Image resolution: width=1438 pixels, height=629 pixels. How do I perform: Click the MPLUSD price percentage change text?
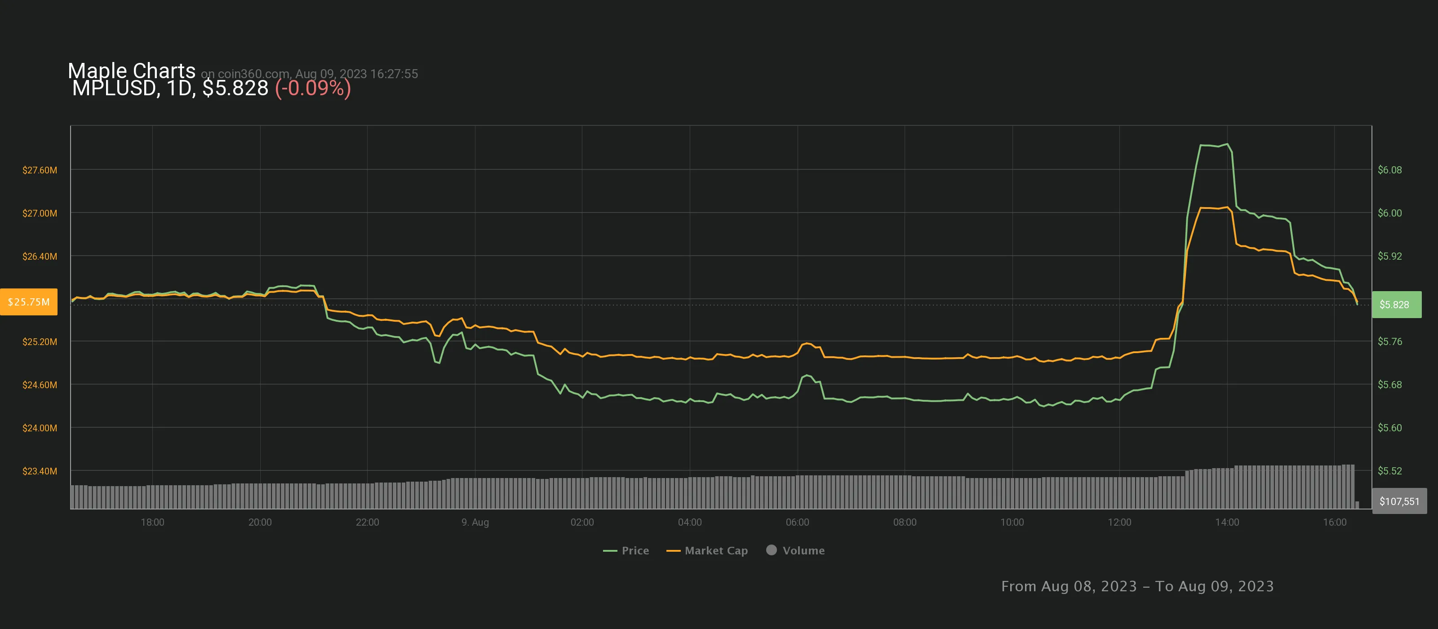coord(313,88)
